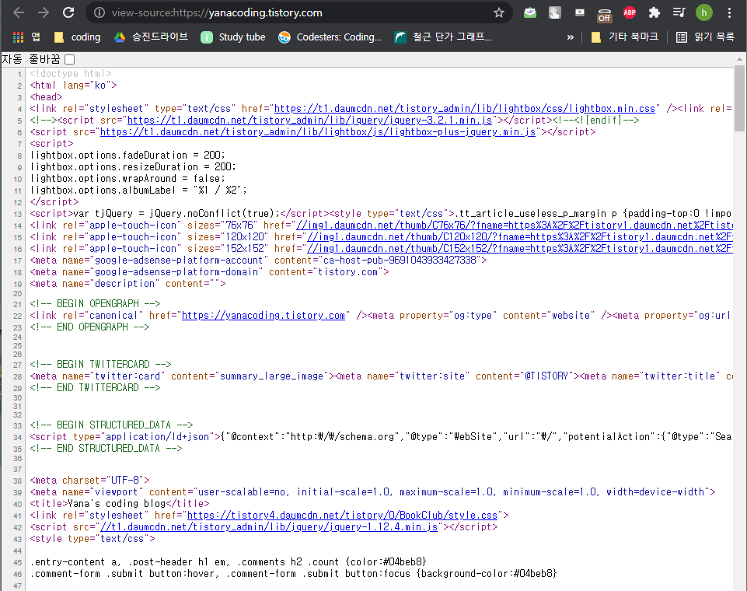Open the Codesters: Coding bookmark
This screenshot has height=591, width=747.
point(330,37)
